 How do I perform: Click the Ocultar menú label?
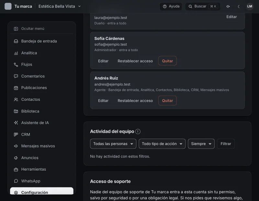click(x=33, y=29)
